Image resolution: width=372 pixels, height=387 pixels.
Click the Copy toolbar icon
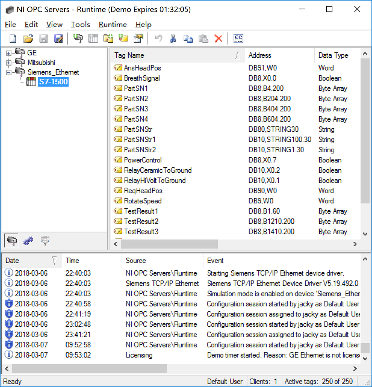pyautogui.click(x=188, y=38)
